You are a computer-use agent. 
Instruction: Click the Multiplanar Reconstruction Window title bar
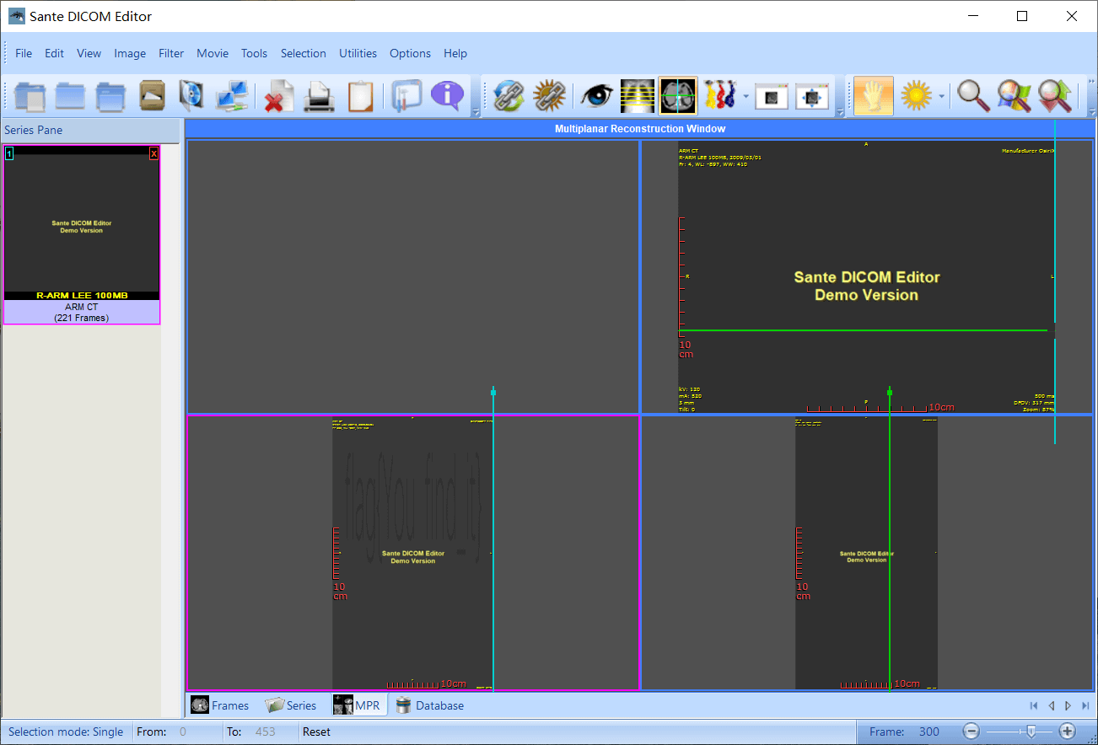[x=640, y=129]
